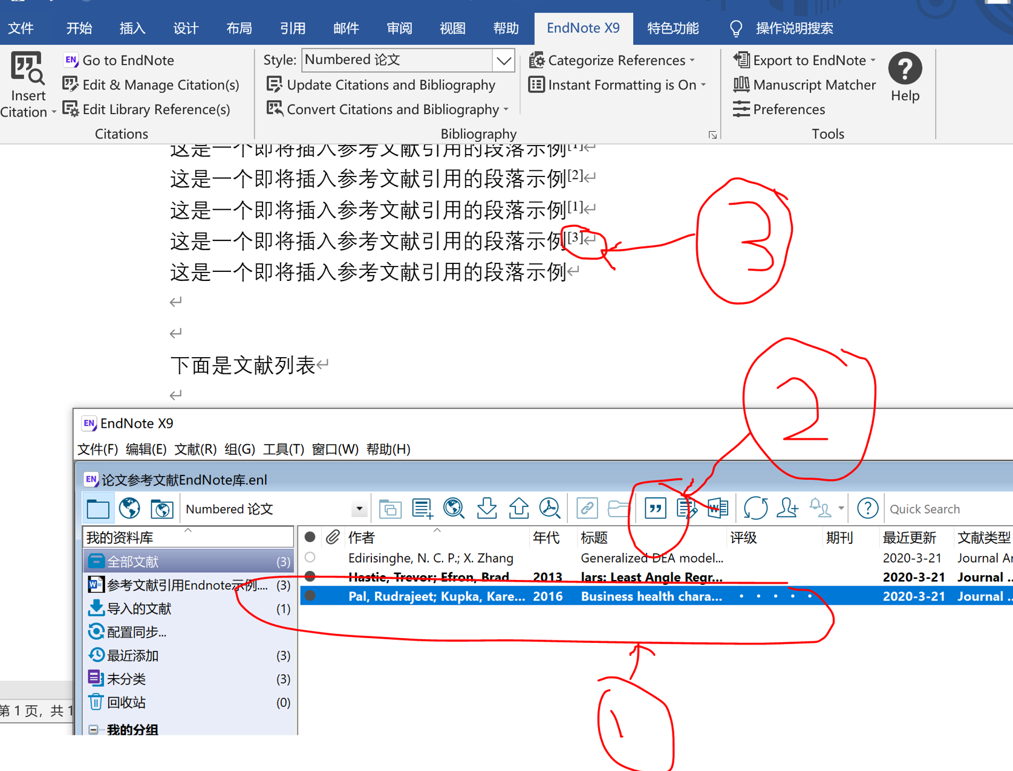Viewport: 1013px width, 771px height.
Task: Click the Quick Search field
Action: [x=949, y=509]
